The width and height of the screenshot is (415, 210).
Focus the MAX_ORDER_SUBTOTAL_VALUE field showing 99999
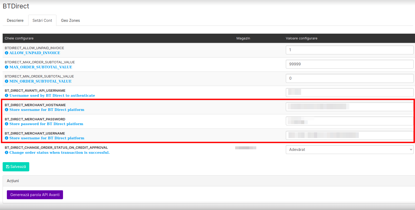[350, 64]
